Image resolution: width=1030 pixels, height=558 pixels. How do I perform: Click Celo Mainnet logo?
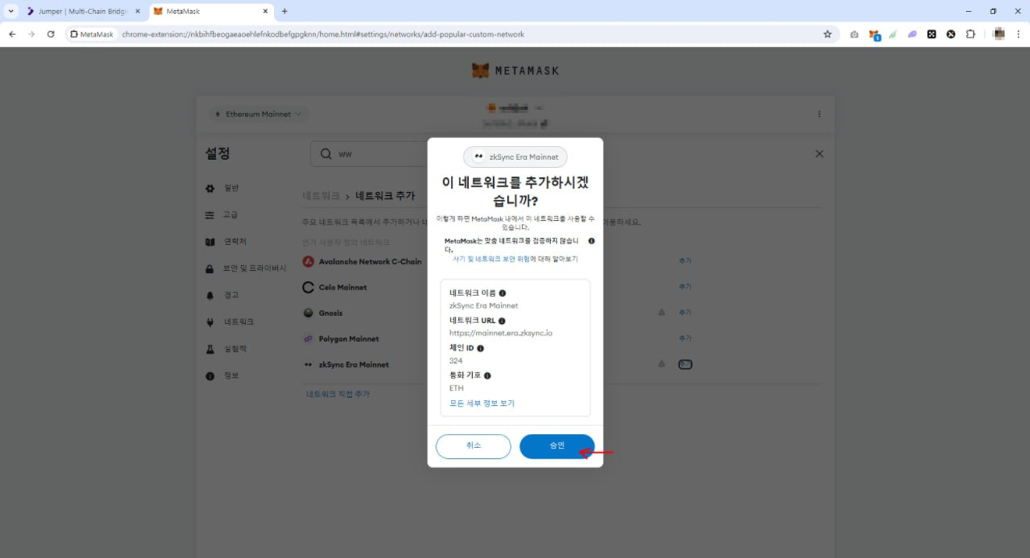(x=308, y=287)
